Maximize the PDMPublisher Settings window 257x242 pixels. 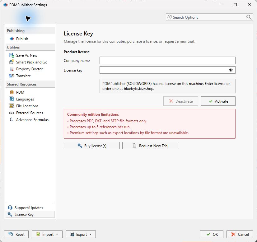235,5
